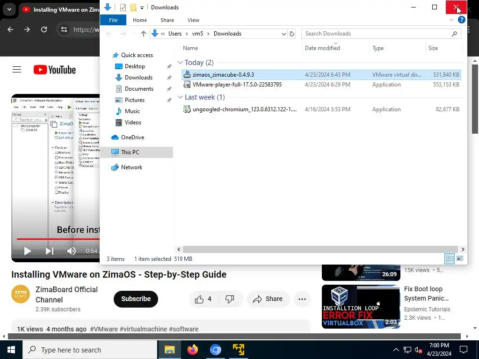This screenshot has height=359, width=479.
Task: Open the File tab in Explorer ribbon
Action: tap(113, 20)
